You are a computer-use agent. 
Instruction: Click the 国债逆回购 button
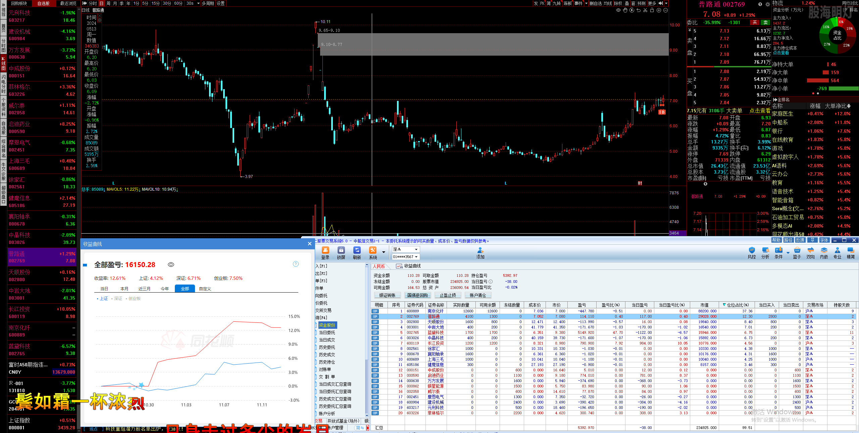(417, 295)
